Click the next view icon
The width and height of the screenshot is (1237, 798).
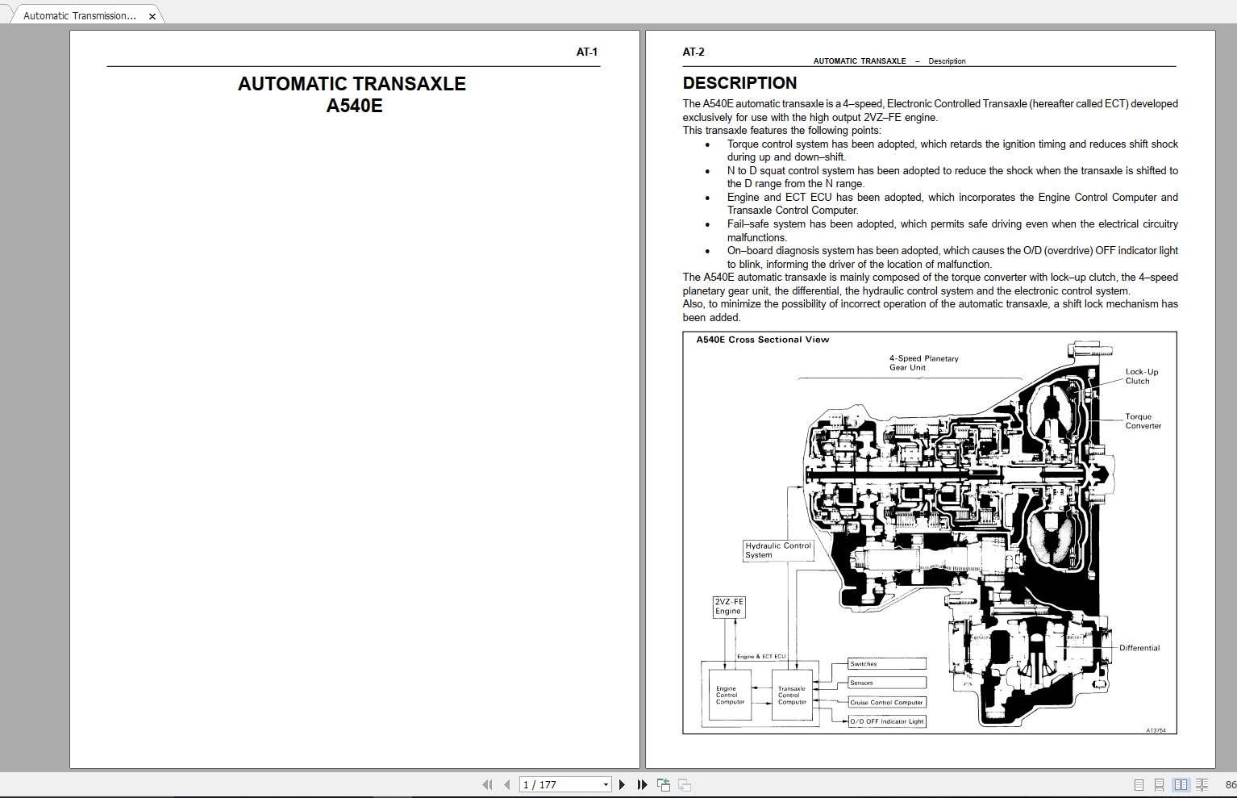[684, 784]
